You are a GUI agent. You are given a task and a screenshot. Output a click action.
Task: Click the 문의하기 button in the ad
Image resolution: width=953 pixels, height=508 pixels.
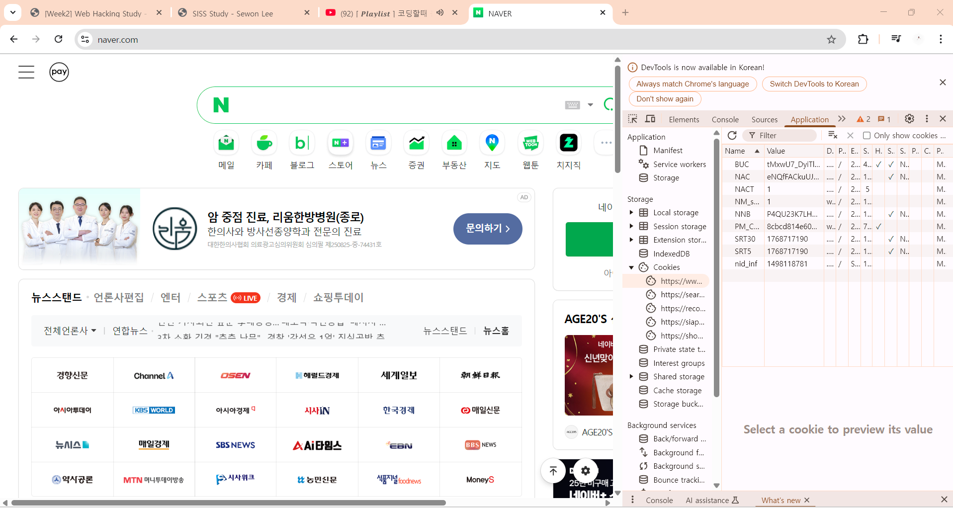point(487,229)
